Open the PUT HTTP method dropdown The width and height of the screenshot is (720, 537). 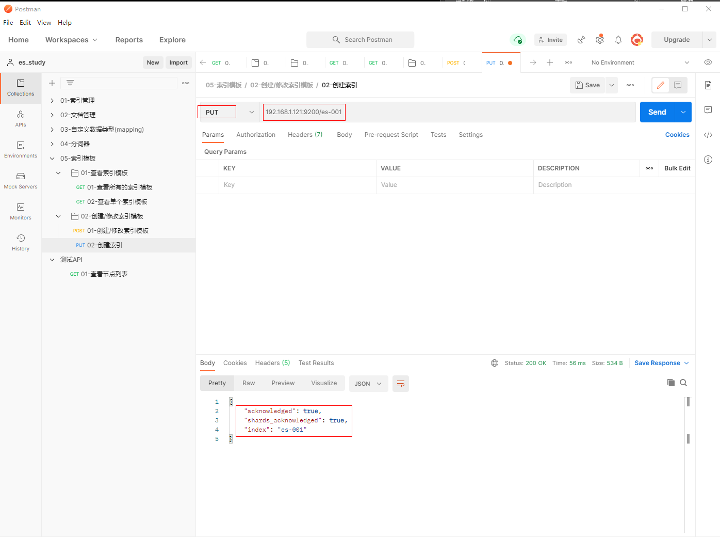pos(227,112)
